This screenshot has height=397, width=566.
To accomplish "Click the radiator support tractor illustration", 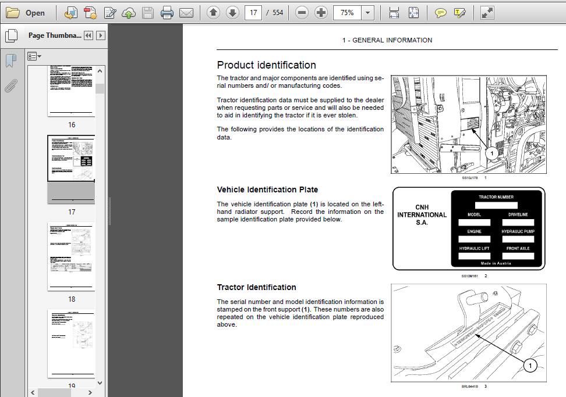I will pos(469,124).
